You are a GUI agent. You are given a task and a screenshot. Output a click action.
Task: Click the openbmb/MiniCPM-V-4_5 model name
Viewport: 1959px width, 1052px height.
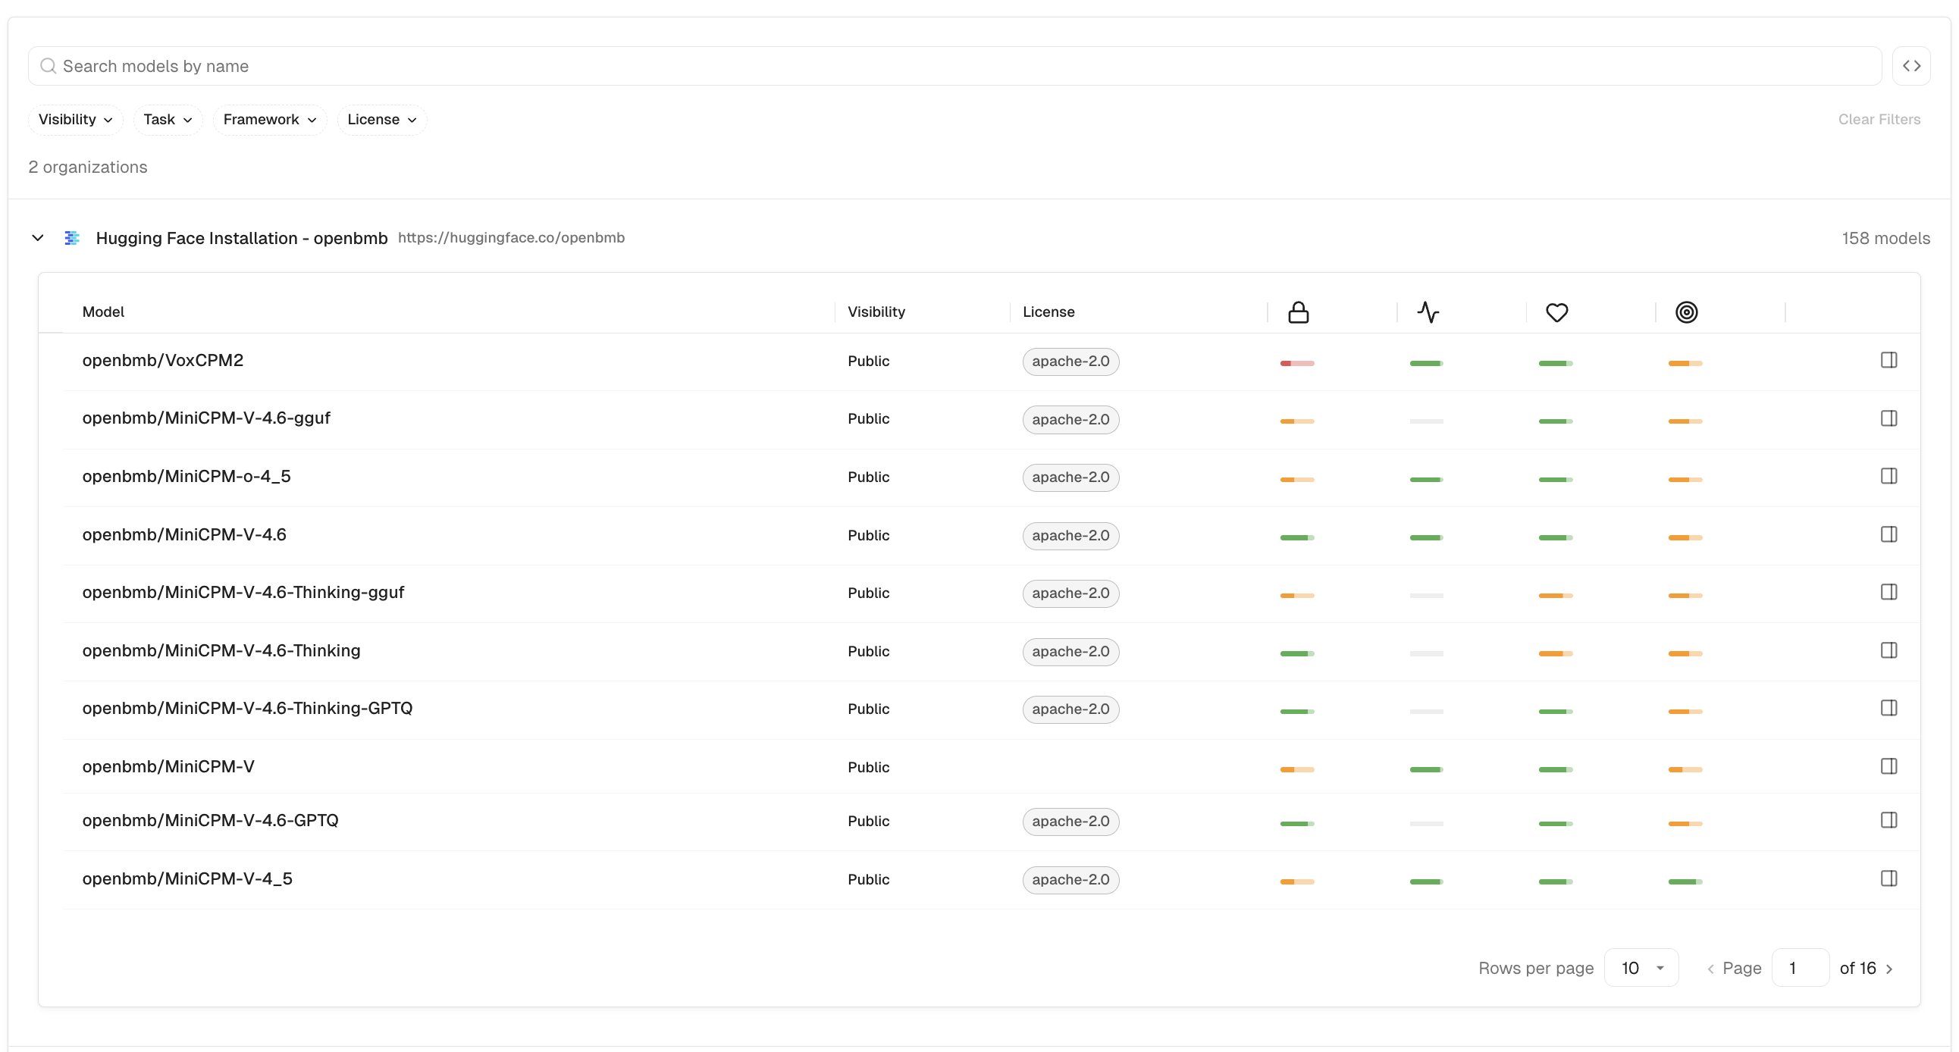point(187,878)
